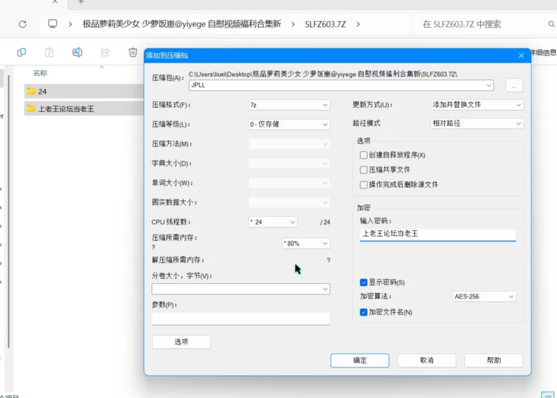
Task: Open a new Explorer tab with plus icon
Action: pyautogui.click(x=81, y=2)
